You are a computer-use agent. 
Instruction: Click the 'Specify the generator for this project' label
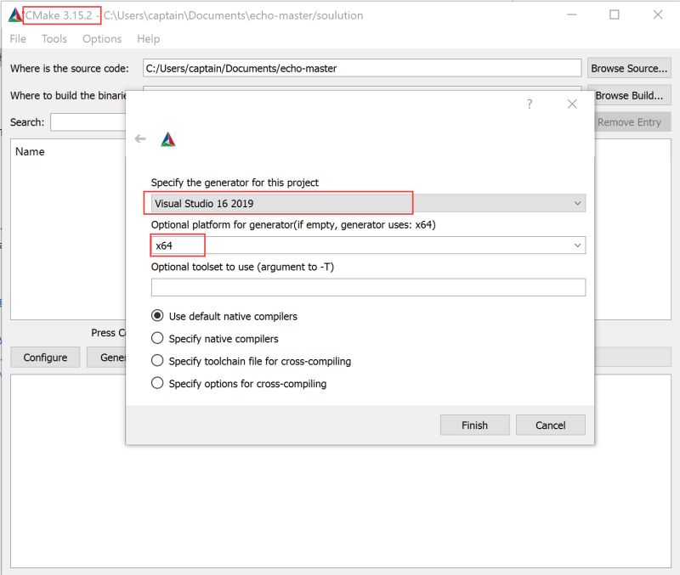point(235,183)
